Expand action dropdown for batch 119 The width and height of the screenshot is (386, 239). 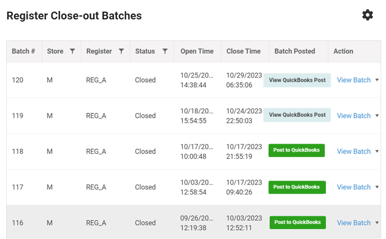[x=377, y=116]
